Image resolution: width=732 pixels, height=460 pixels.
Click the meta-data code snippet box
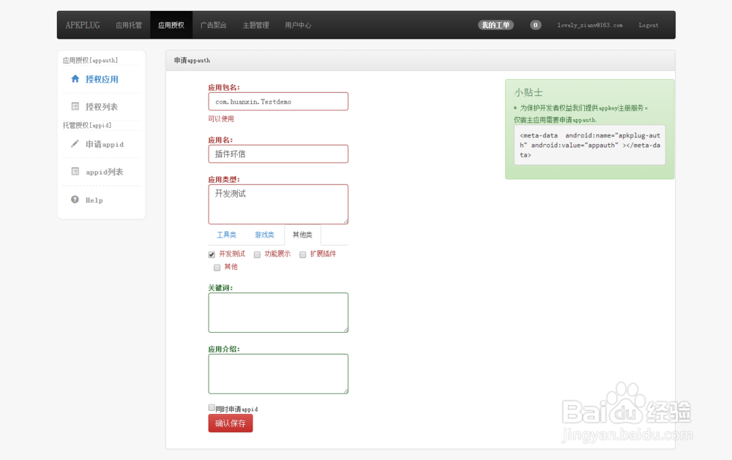pos(589,145)
